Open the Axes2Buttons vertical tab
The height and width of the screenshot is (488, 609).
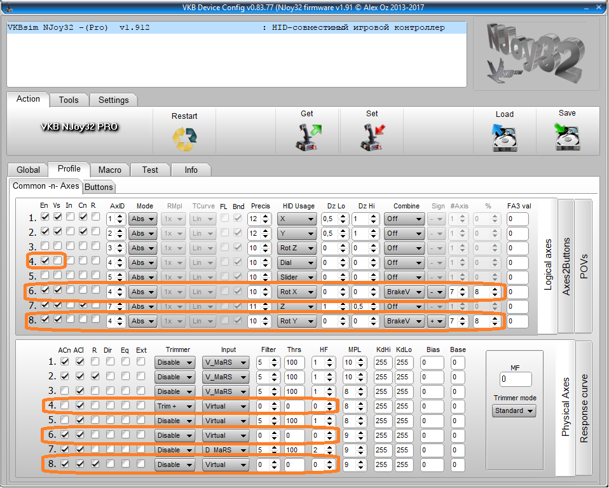(566, 267)
